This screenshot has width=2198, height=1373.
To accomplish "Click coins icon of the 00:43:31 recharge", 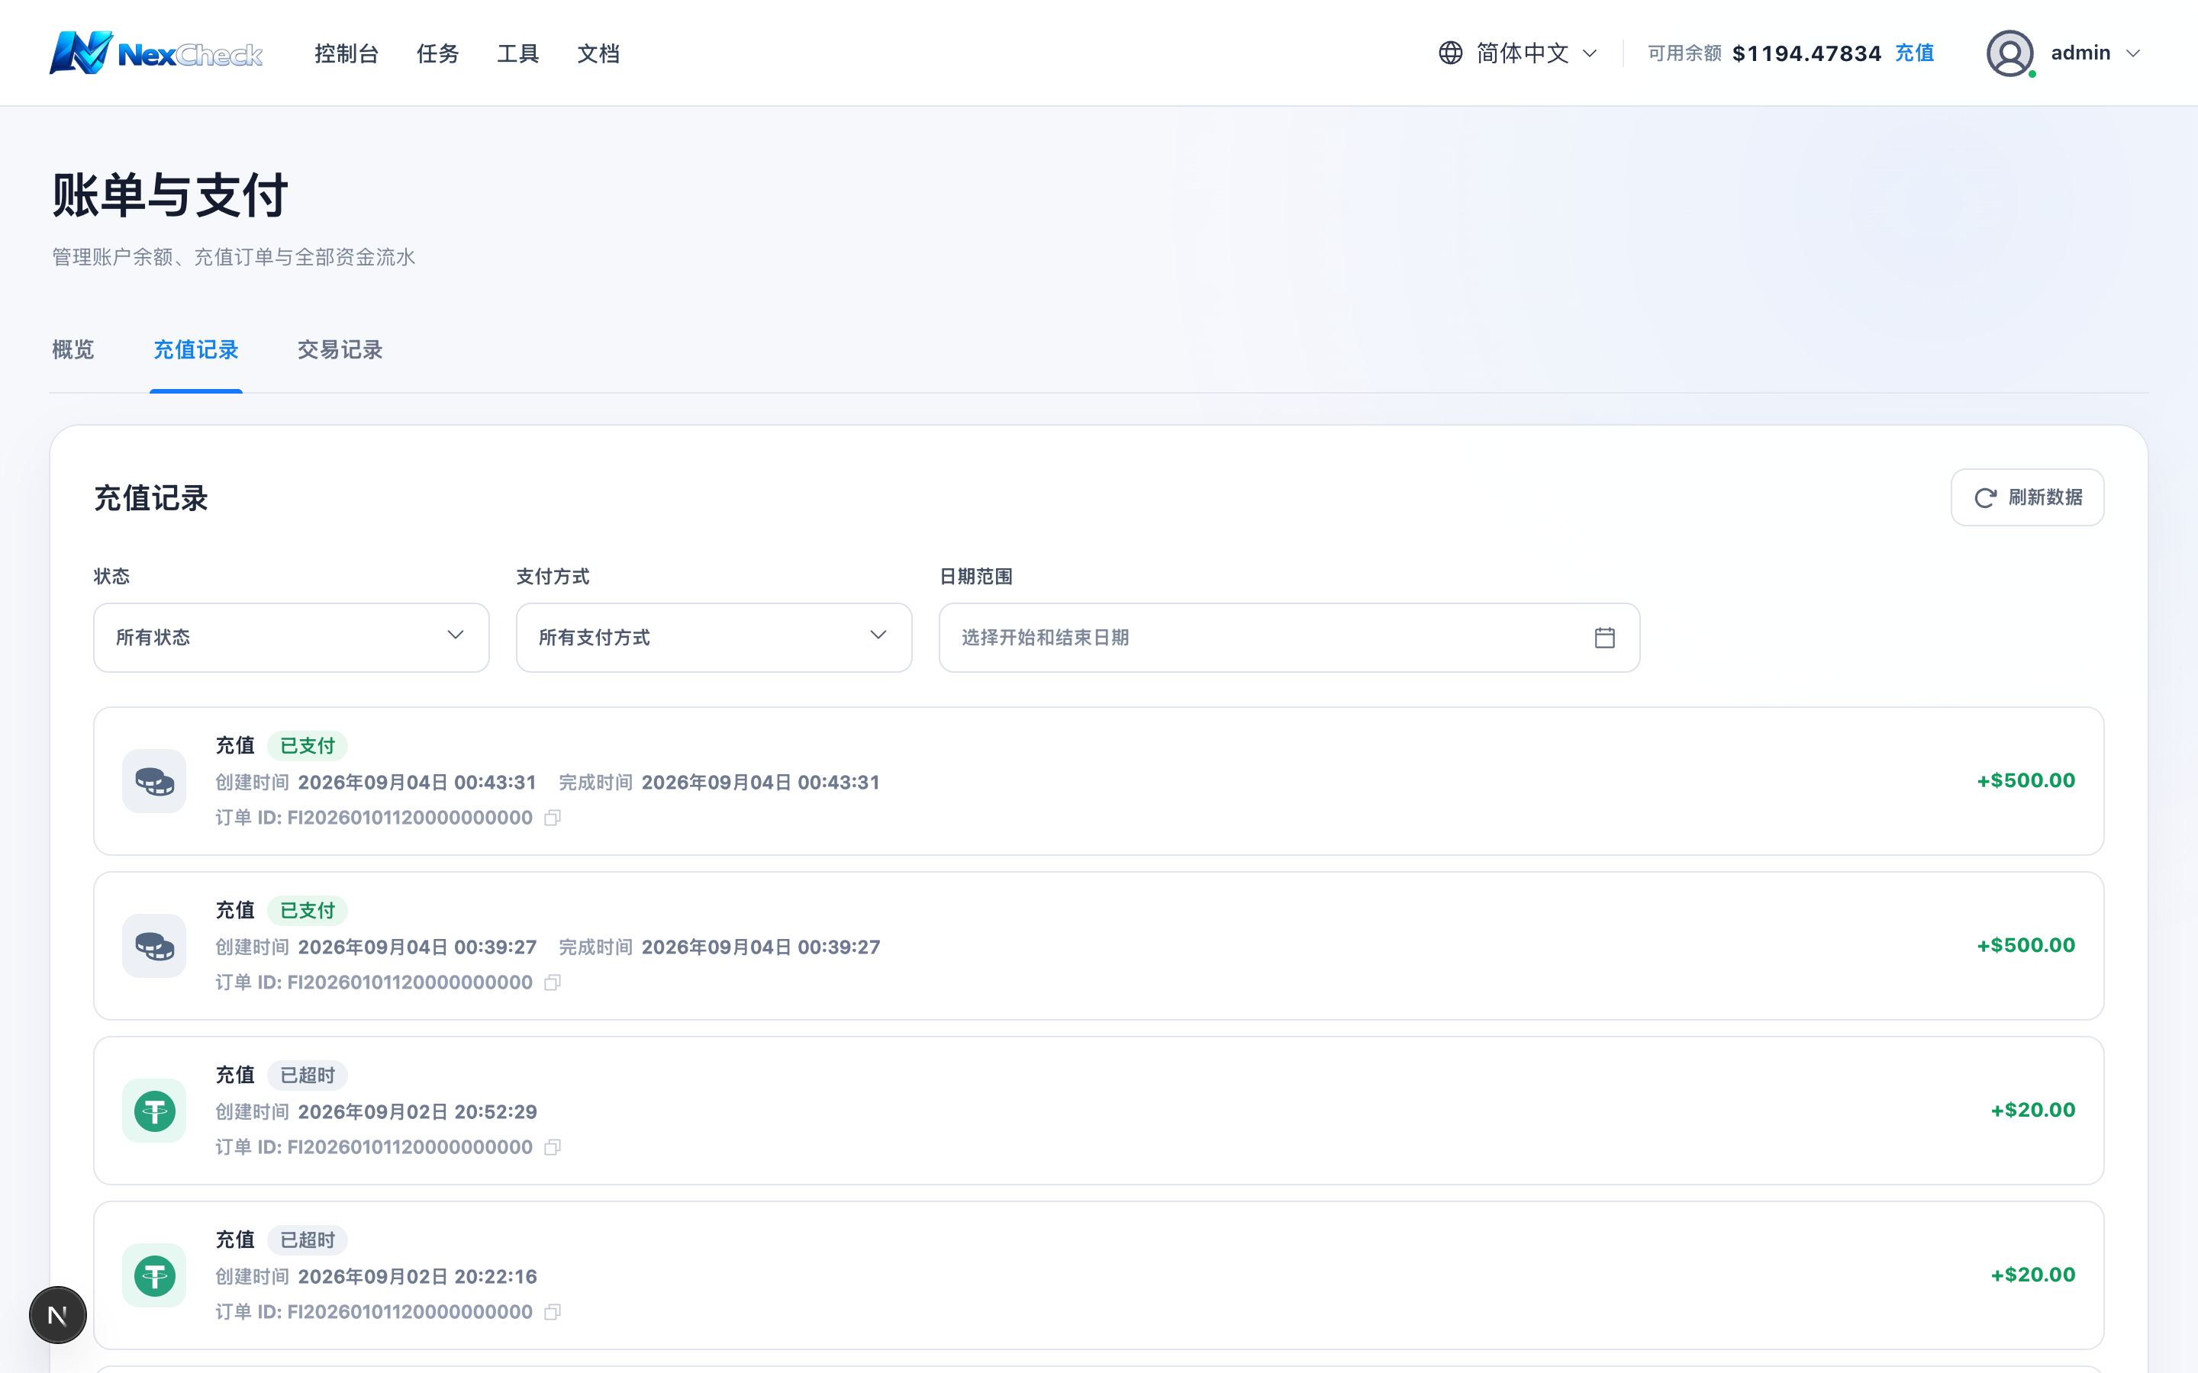I will pos(154,781).
